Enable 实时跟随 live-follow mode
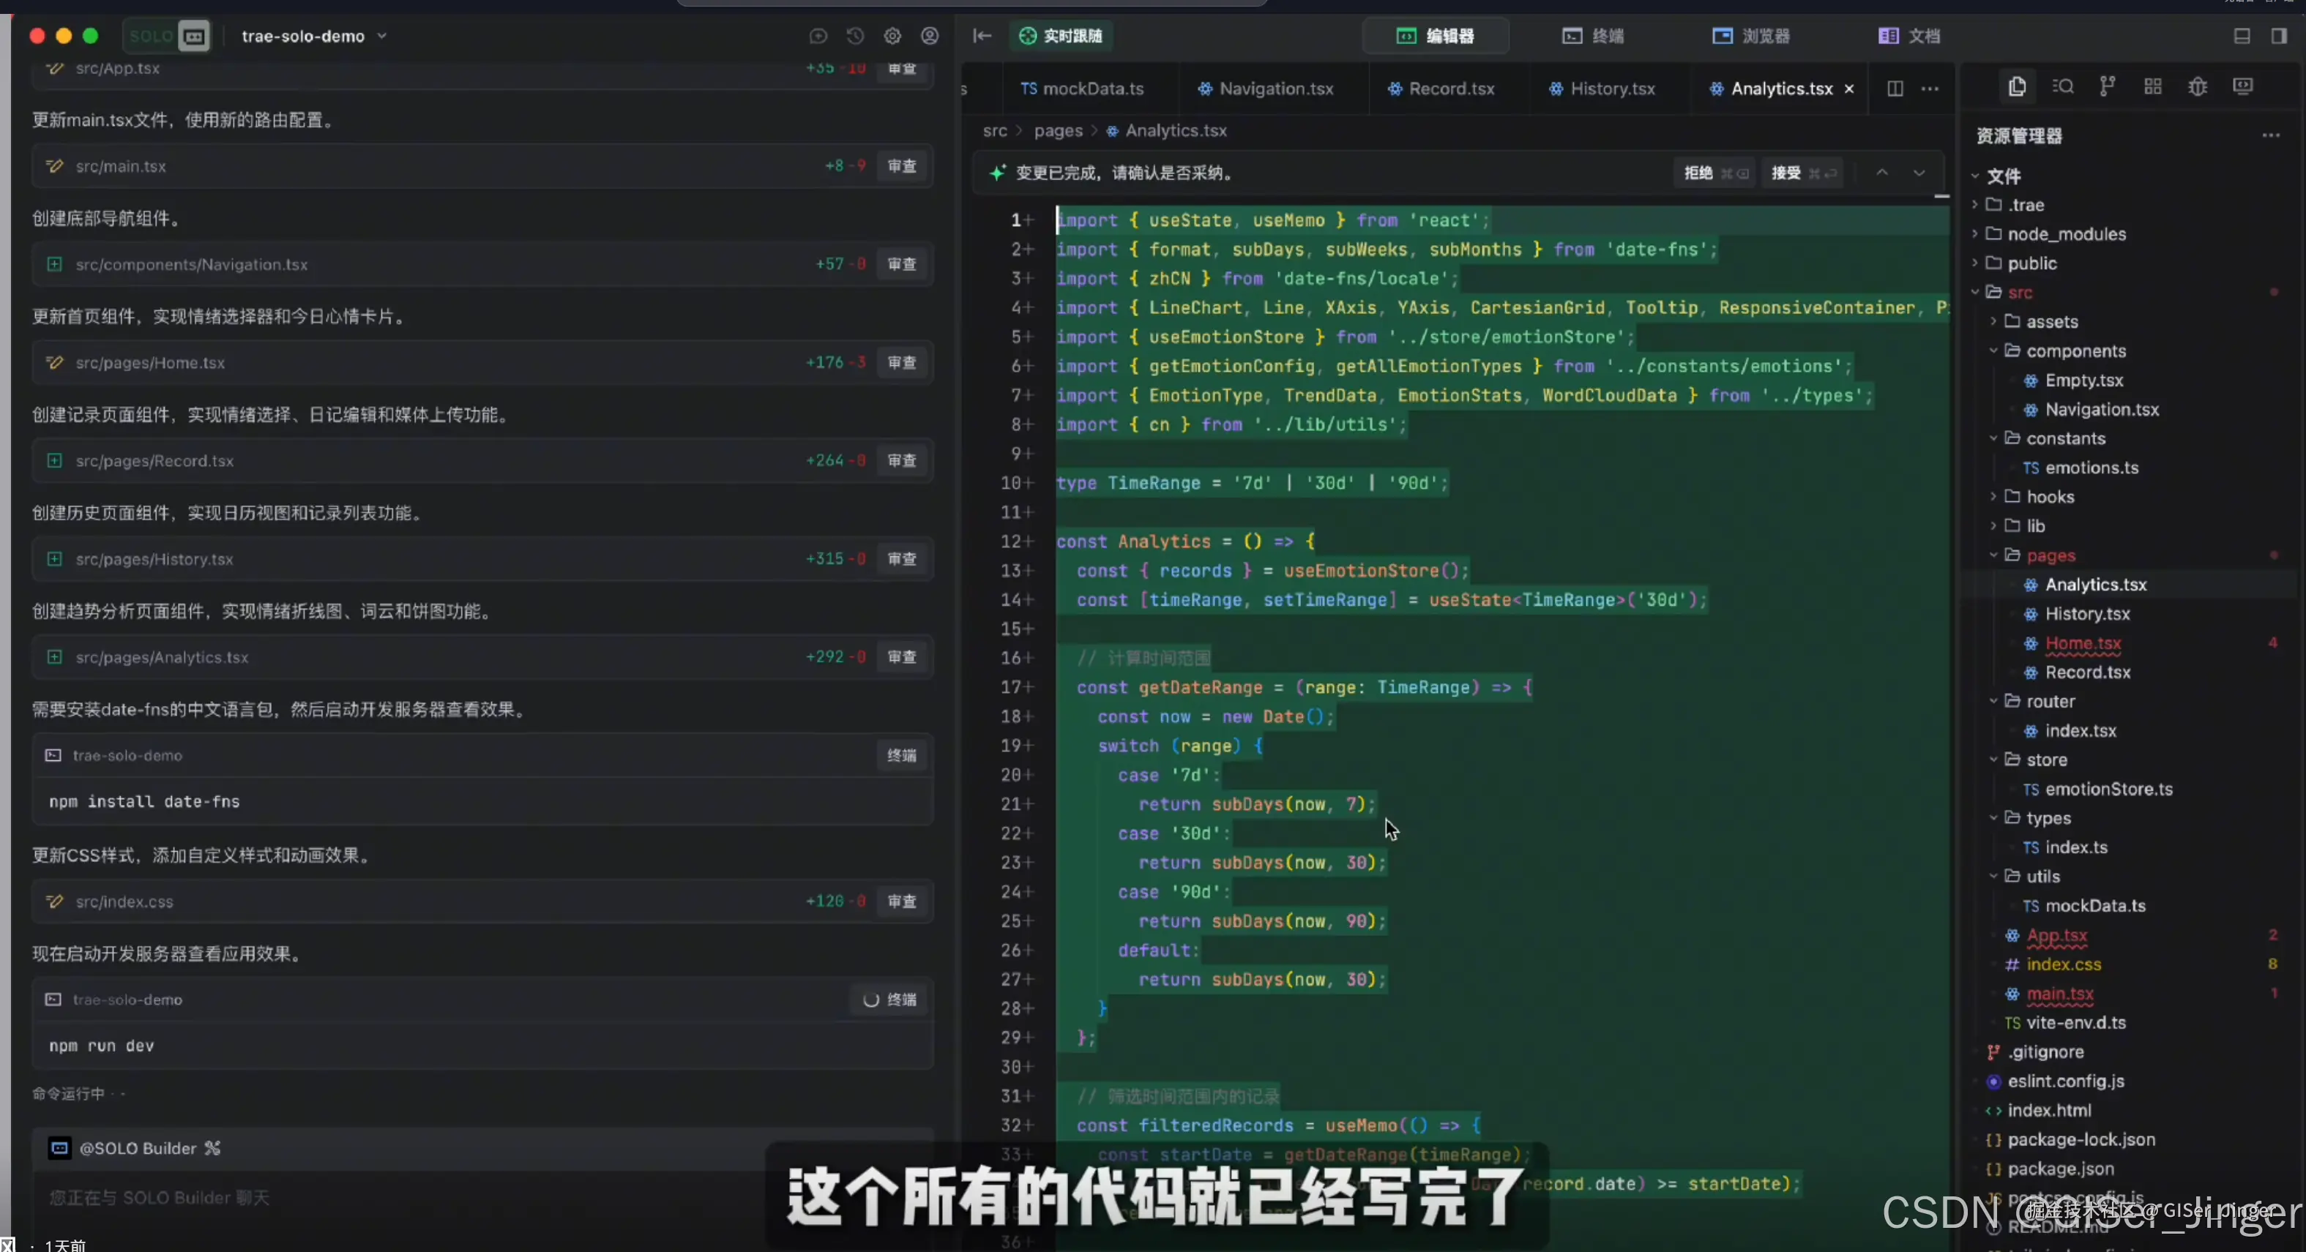 [x=1061, y=37]
